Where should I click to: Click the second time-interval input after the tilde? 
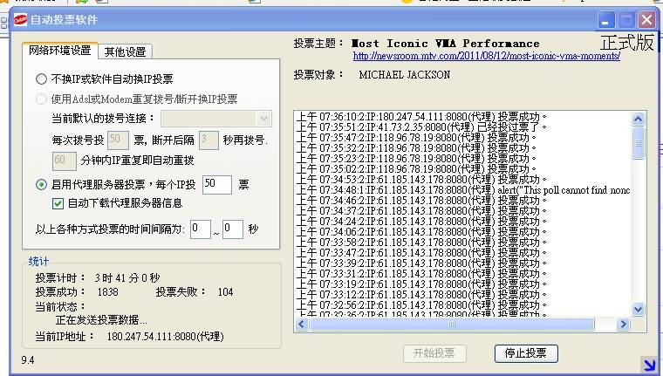233,229
